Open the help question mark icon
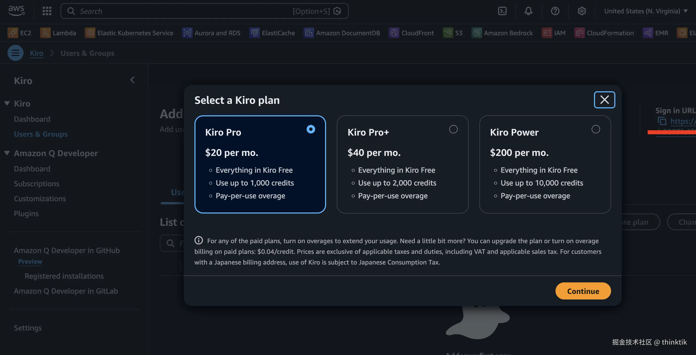Viewport: 696px width, 355px height. pyautogui.click(x=555, y=11)
